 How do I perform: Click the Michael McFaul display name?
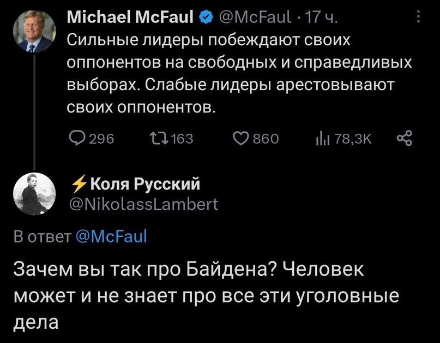tap(130, 17)
